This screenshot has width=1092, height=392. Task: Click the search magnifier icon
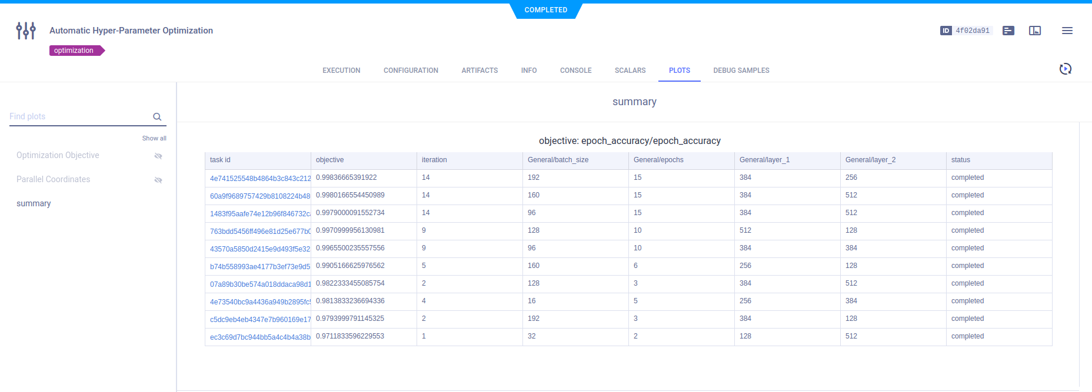pos(157,117)
